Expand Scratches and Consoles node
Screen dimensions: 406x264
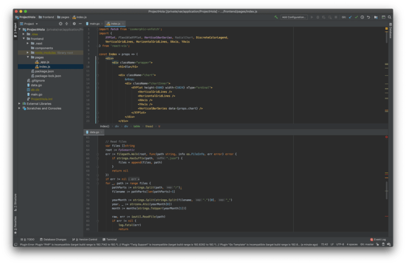[19, 108]
